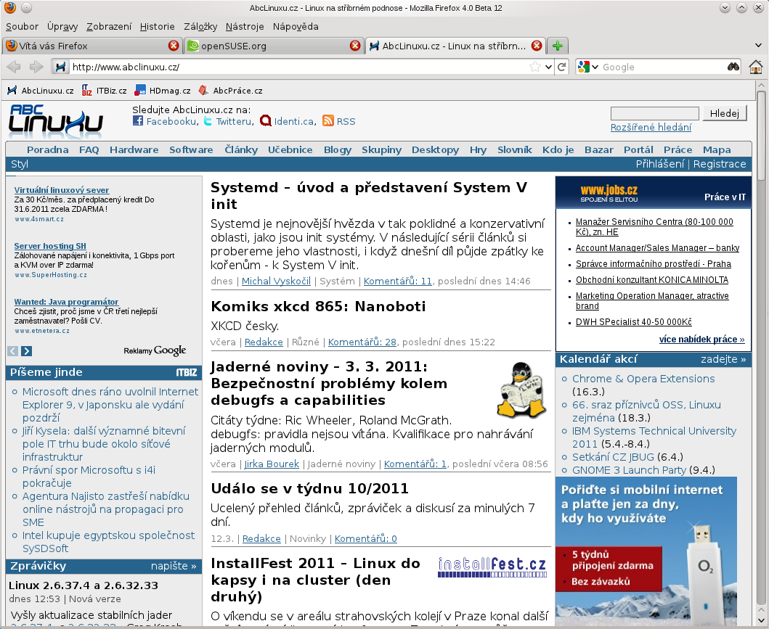
Task: Switch to the Vítá vás Firefox tab
Action: pyautogui.click(x=92, y=46)
